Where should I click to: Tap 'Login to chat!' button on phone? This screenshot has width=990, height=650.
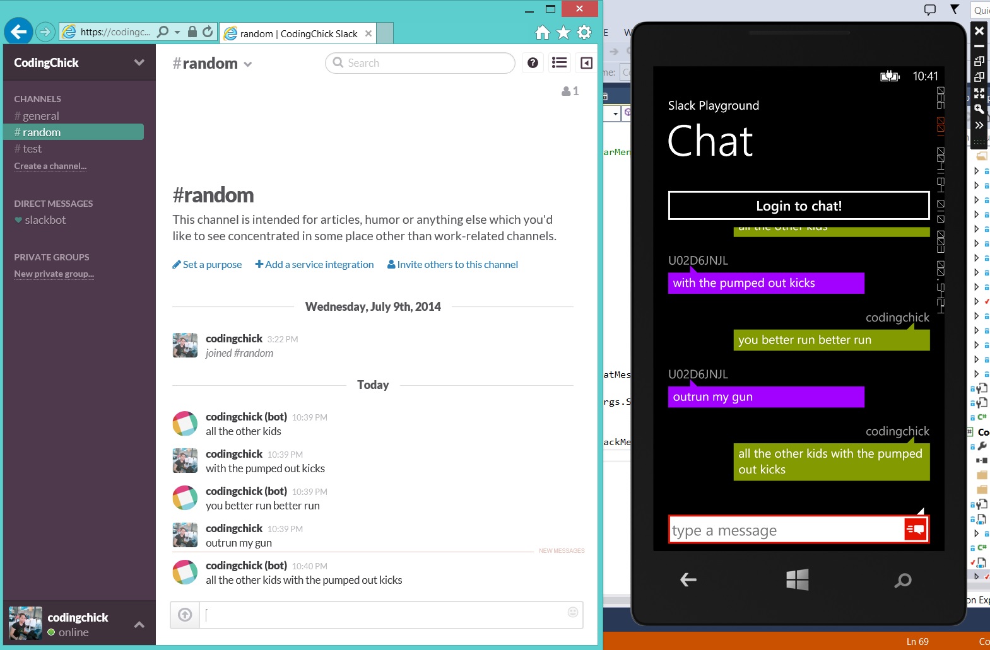click(799, 206)
